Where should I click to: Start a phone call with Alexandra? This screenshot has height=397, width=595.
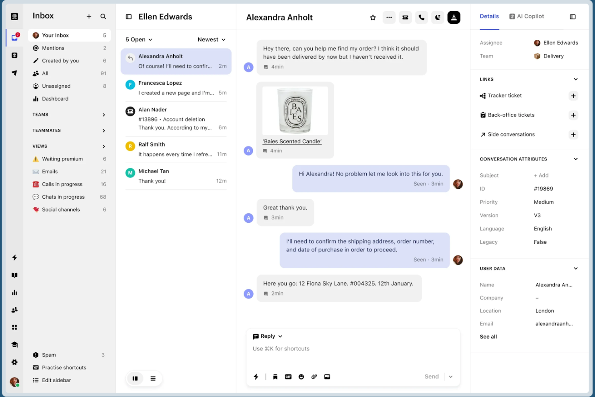pyautogui.click(x=421, y=17)
